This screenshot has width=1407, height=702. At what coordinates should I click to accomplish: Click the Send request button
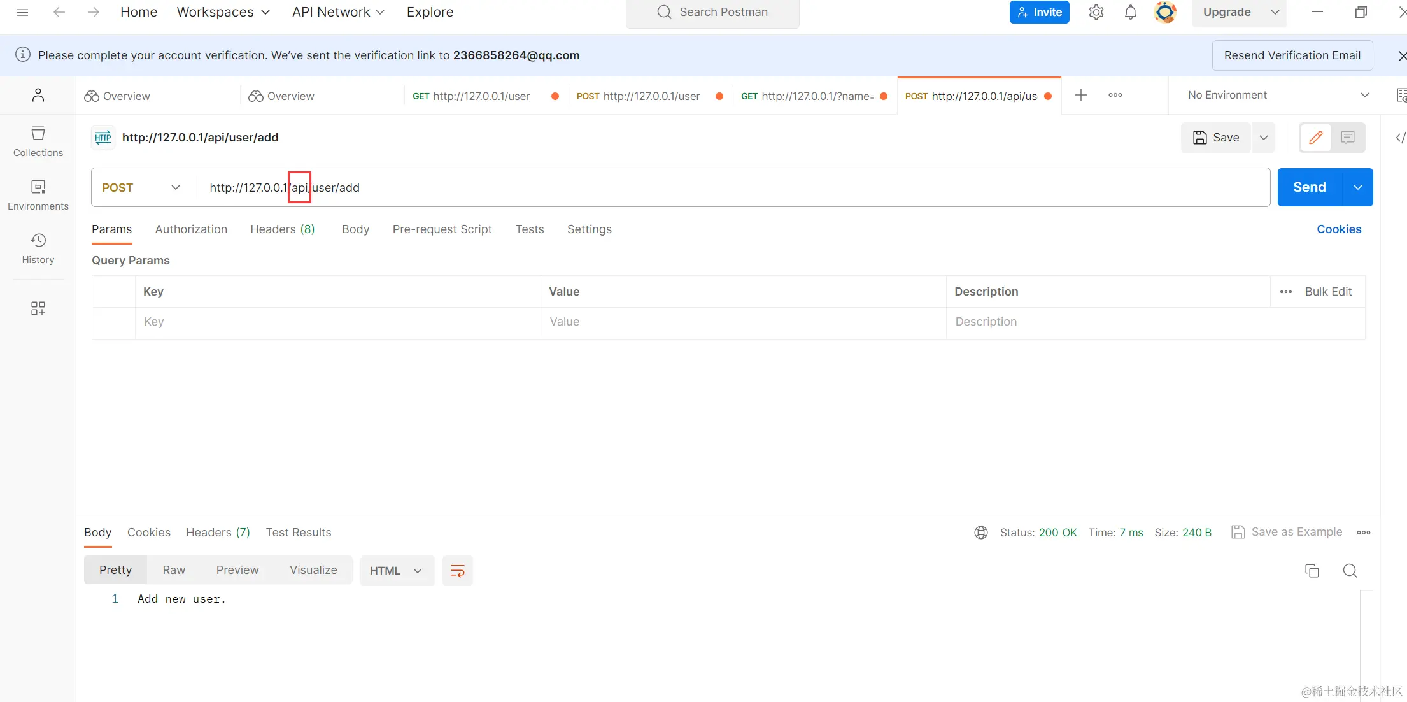pyautogui.click(x=1309, y=187)
